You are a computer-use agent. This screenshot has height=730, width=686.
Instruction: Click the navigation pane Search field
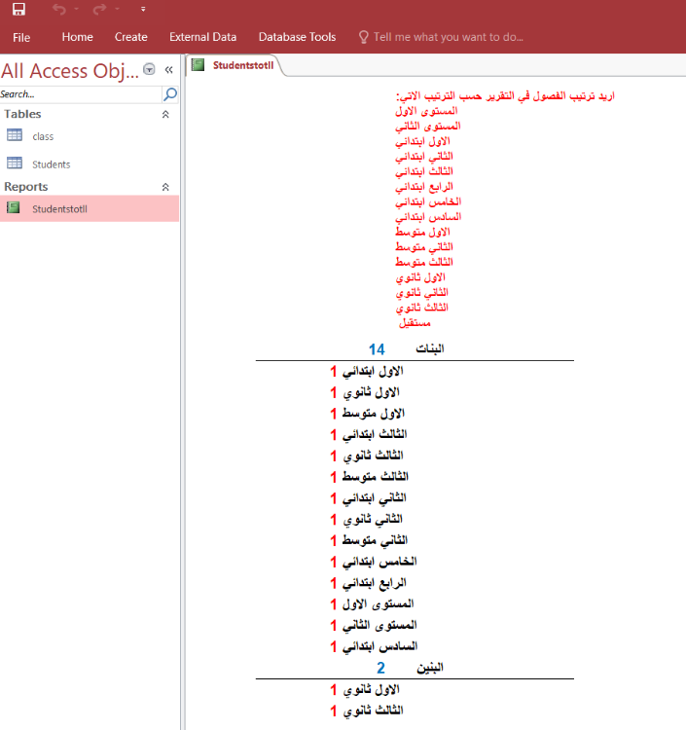tap(80, 94)
